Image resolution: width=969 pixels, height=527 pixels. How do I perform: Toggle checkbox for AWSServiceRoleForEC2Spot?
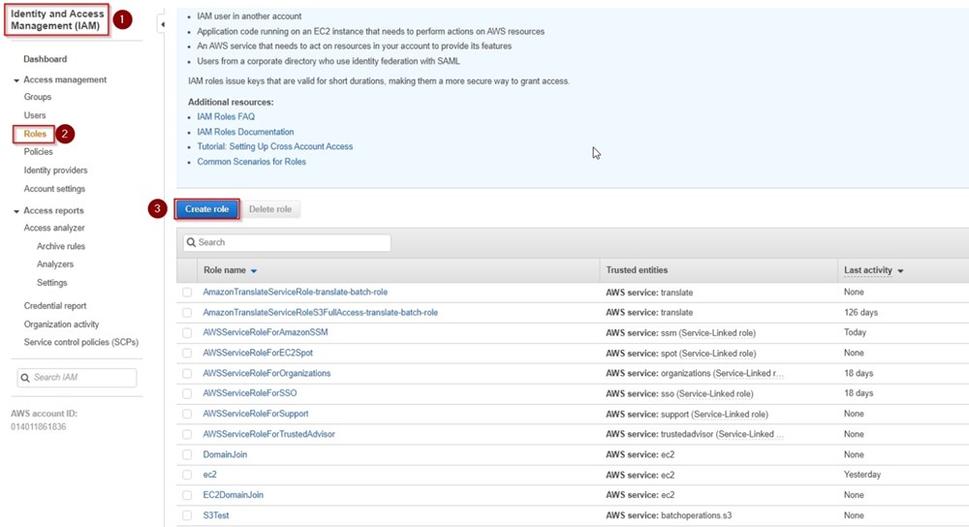pyautogui.click(x=187, y=354)
